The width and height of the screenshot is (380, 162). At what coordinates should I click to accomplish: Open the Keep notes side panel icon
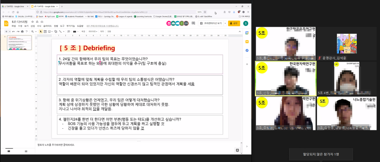(247, 42)
